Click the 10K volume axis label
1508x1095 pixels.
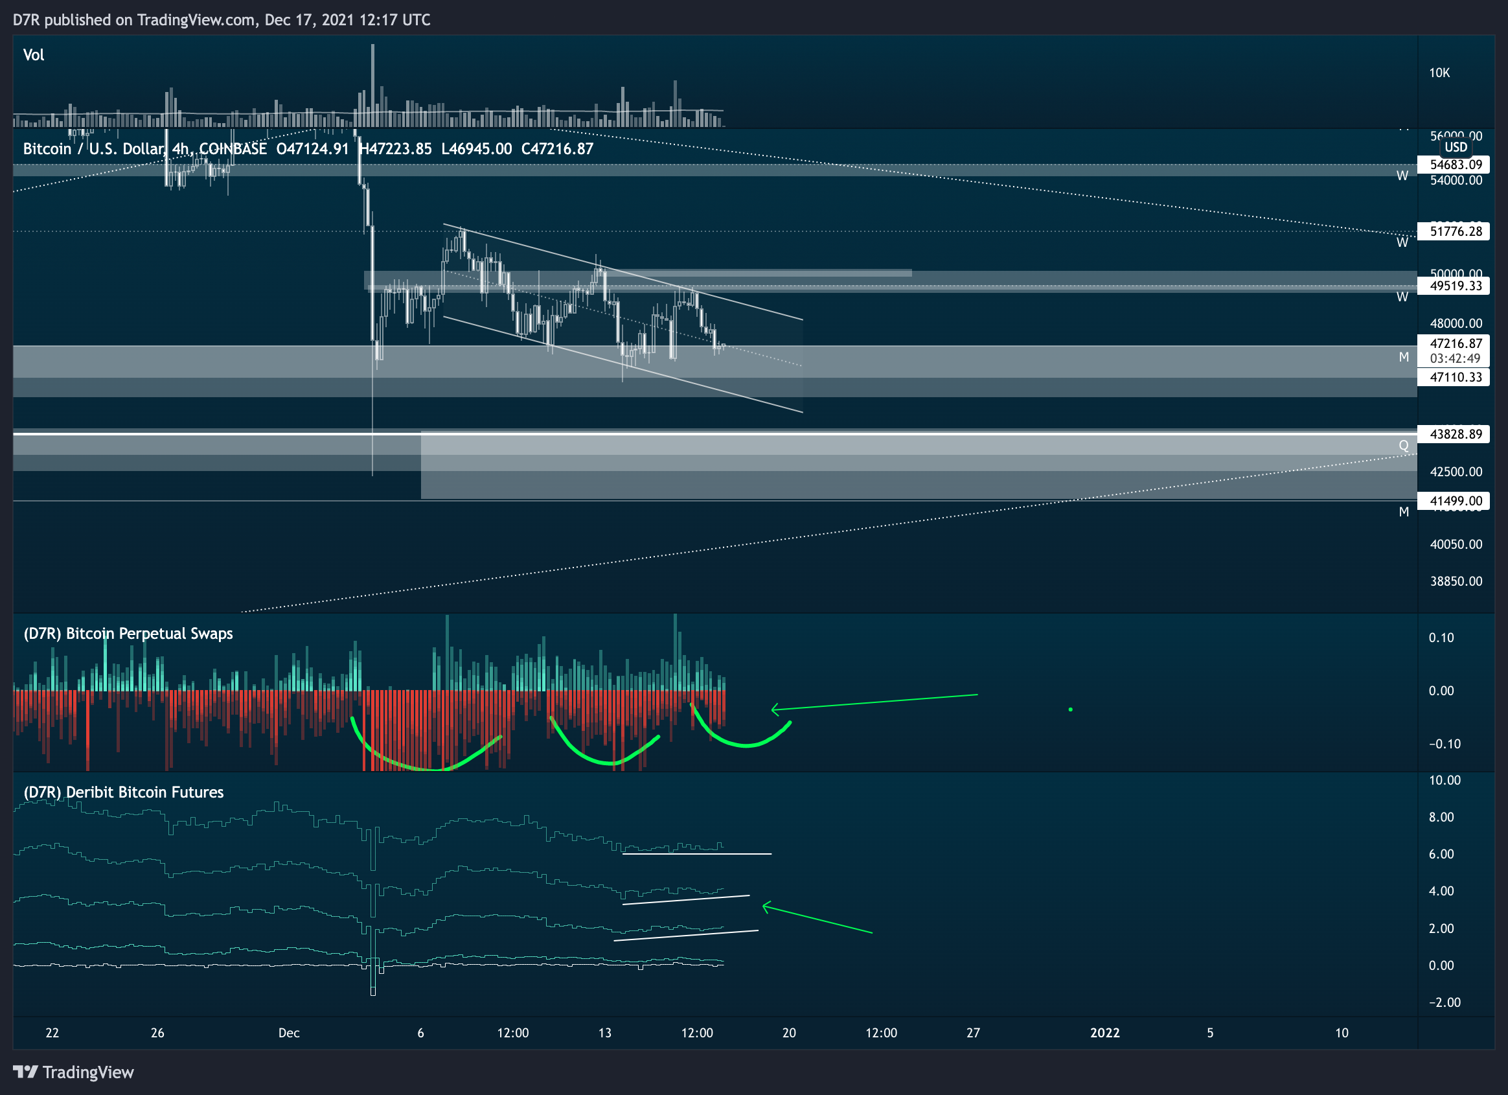tap(1439, 73)
